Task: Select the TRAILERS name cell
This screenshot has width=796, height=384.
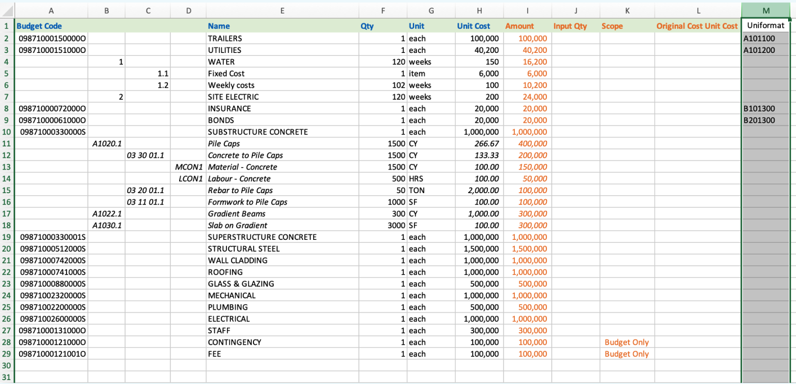Action: point(282,38)
